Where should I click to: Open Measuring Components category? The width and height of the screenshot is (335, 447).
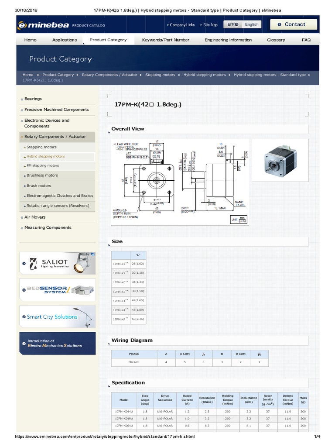pyautogui.click(x=48, y=227)
